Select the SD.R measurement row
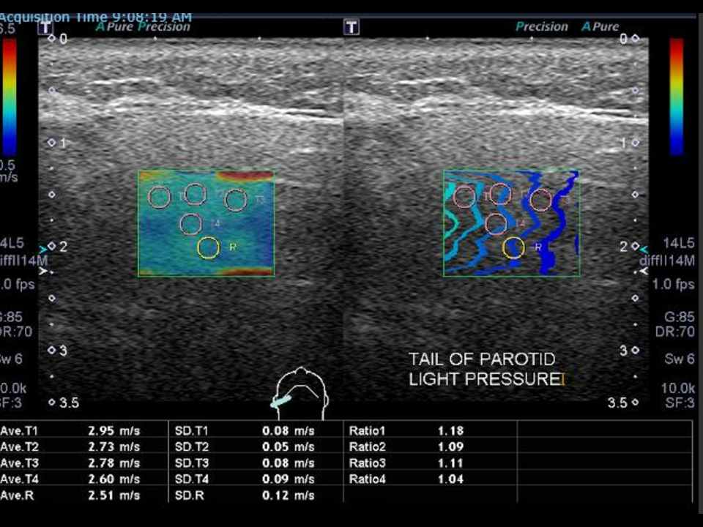703x527 pixels. click(256, 496)
